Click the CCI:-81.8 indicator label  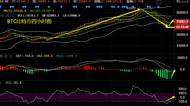pyautogui.click(x=13, y=83)
